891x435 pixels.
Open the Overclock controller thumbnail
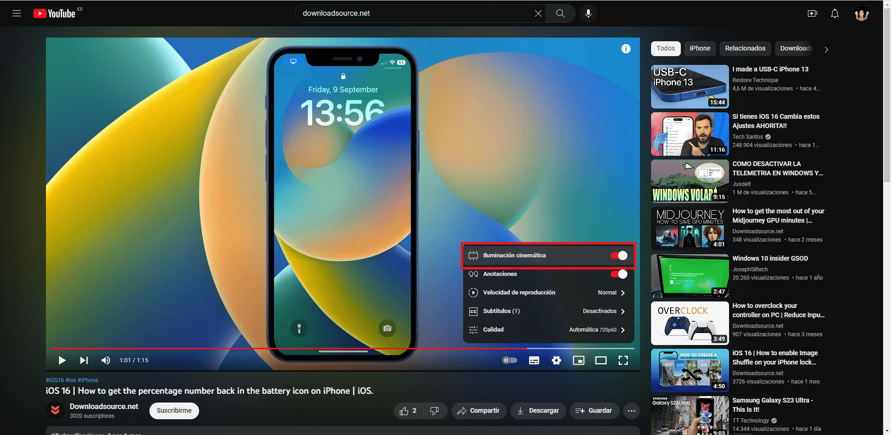[690, 323]
